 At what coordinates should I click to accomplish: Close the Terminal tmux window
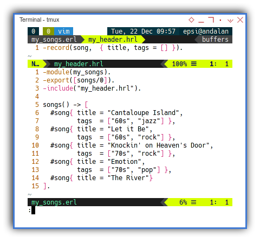tap(240, 20)
